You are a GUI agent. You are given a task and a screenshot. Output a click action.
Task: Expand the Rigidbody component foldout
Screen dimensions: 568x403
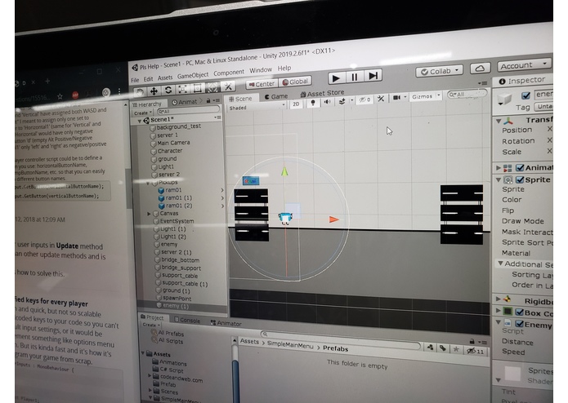point(499,299)
